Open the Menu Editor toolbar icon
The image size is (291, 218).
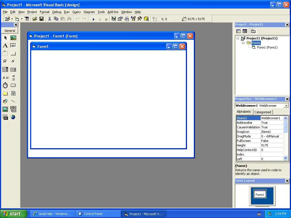[x=27, y=19]
